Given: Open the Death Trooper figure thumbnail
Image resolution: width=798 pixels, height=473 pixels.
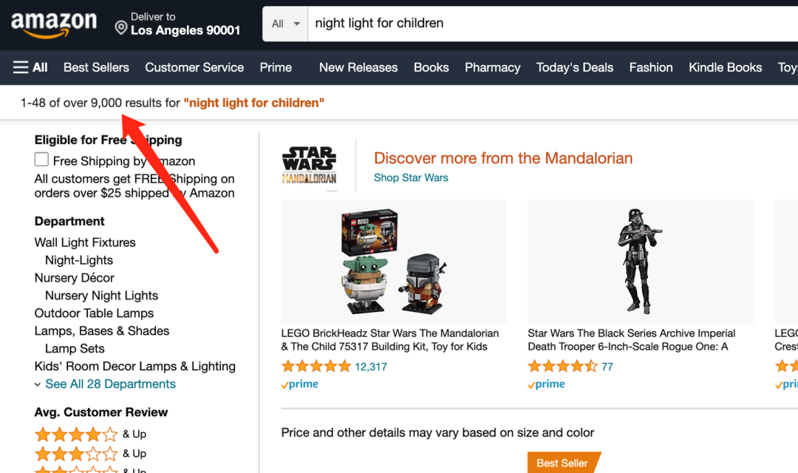Looking at the screenshot, I should point(640,262).
